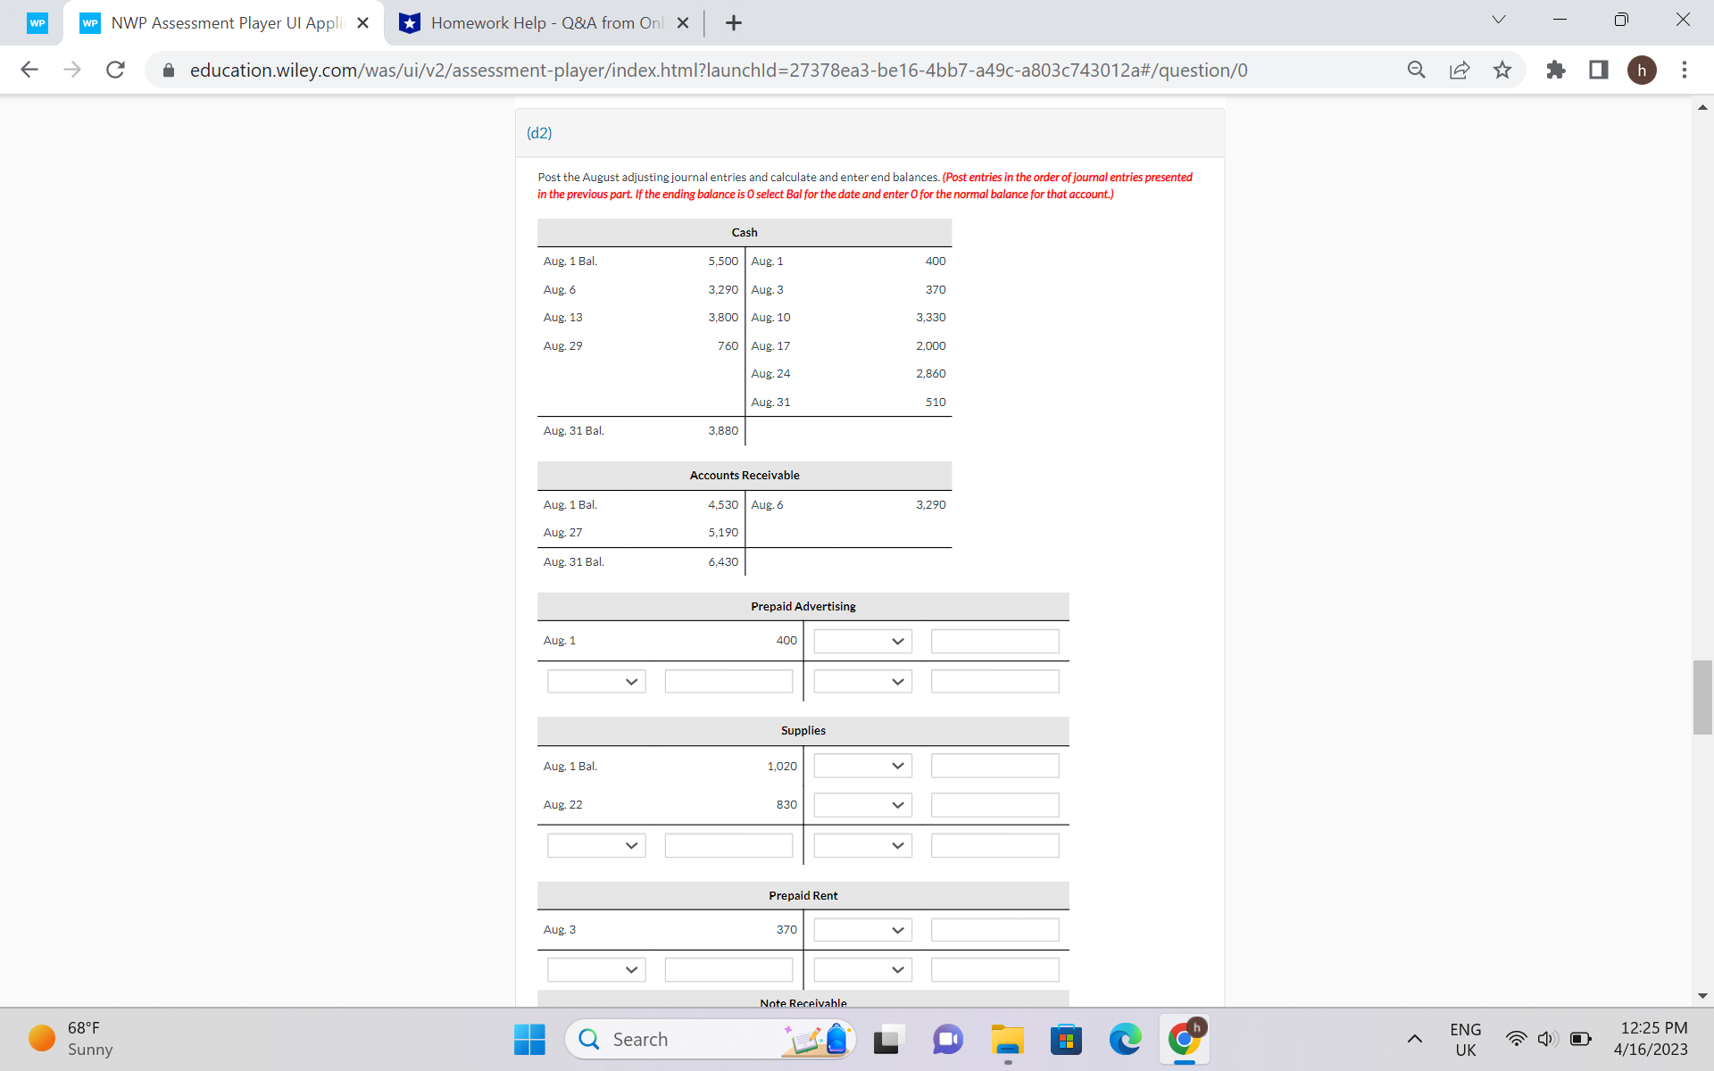Open the Chat app in the taskbar
Screen dimensions: 1714x1071
(947, 1039)
